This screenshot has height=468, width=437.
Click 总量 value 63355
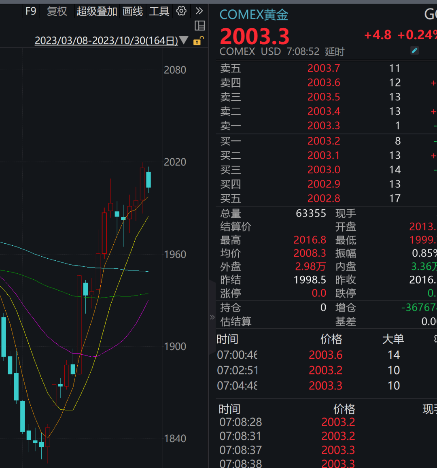[x=311, y=213]
